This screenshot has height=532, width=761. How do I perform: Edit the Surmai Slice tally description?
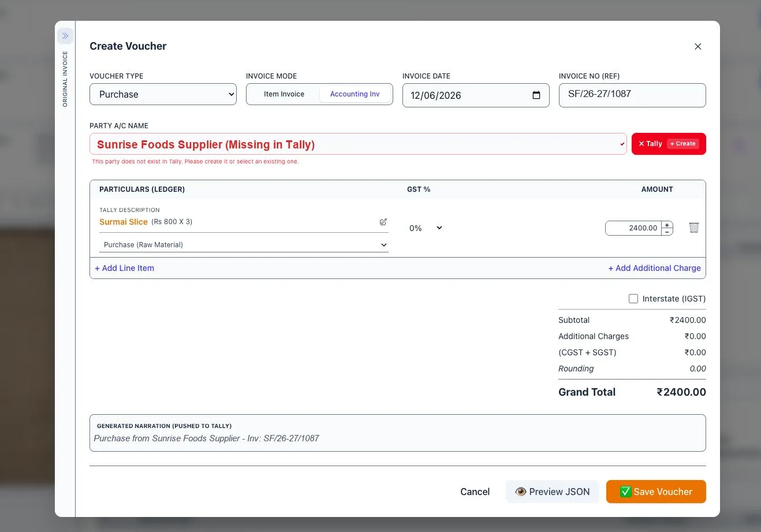383,222
